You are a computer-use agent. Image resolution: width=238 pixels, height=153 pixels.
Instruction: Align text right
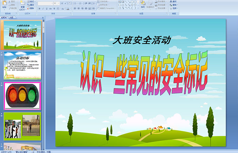(82, 9)
